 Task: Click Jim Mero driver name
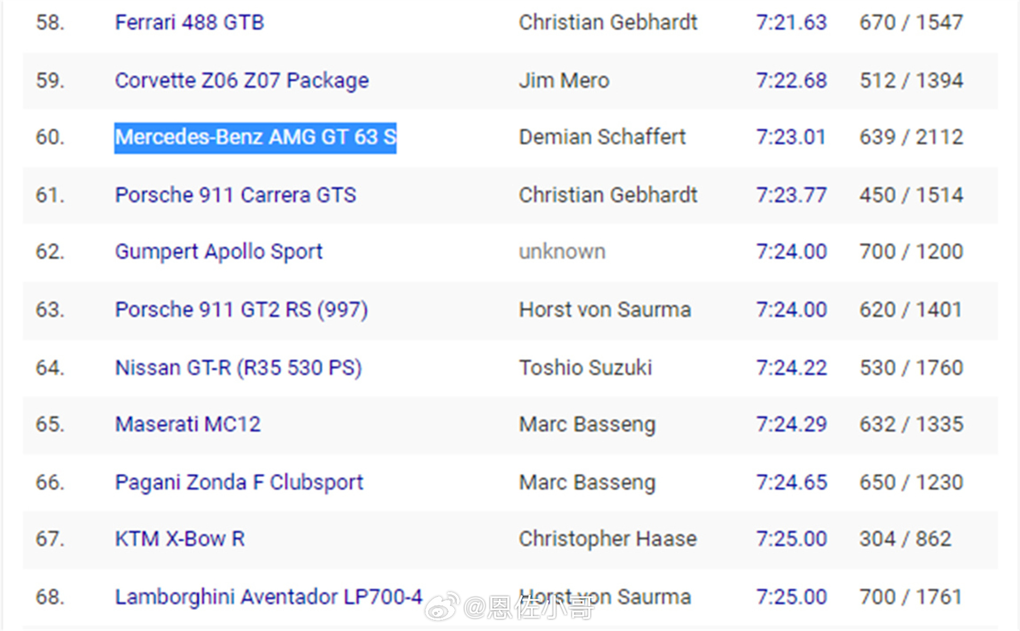coord(564,81)
